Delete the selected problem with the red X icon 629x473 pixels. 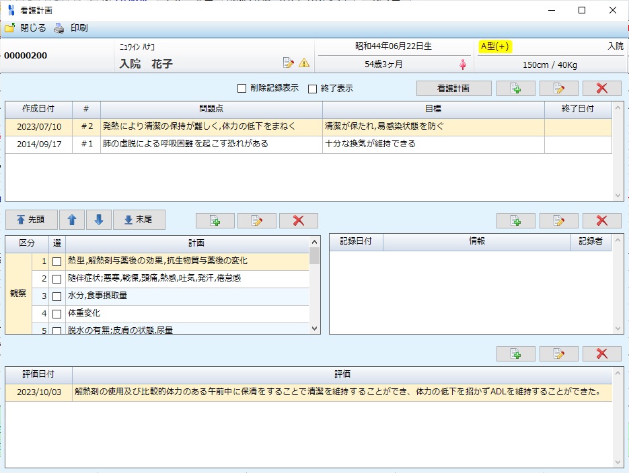[x=602, y=88]
